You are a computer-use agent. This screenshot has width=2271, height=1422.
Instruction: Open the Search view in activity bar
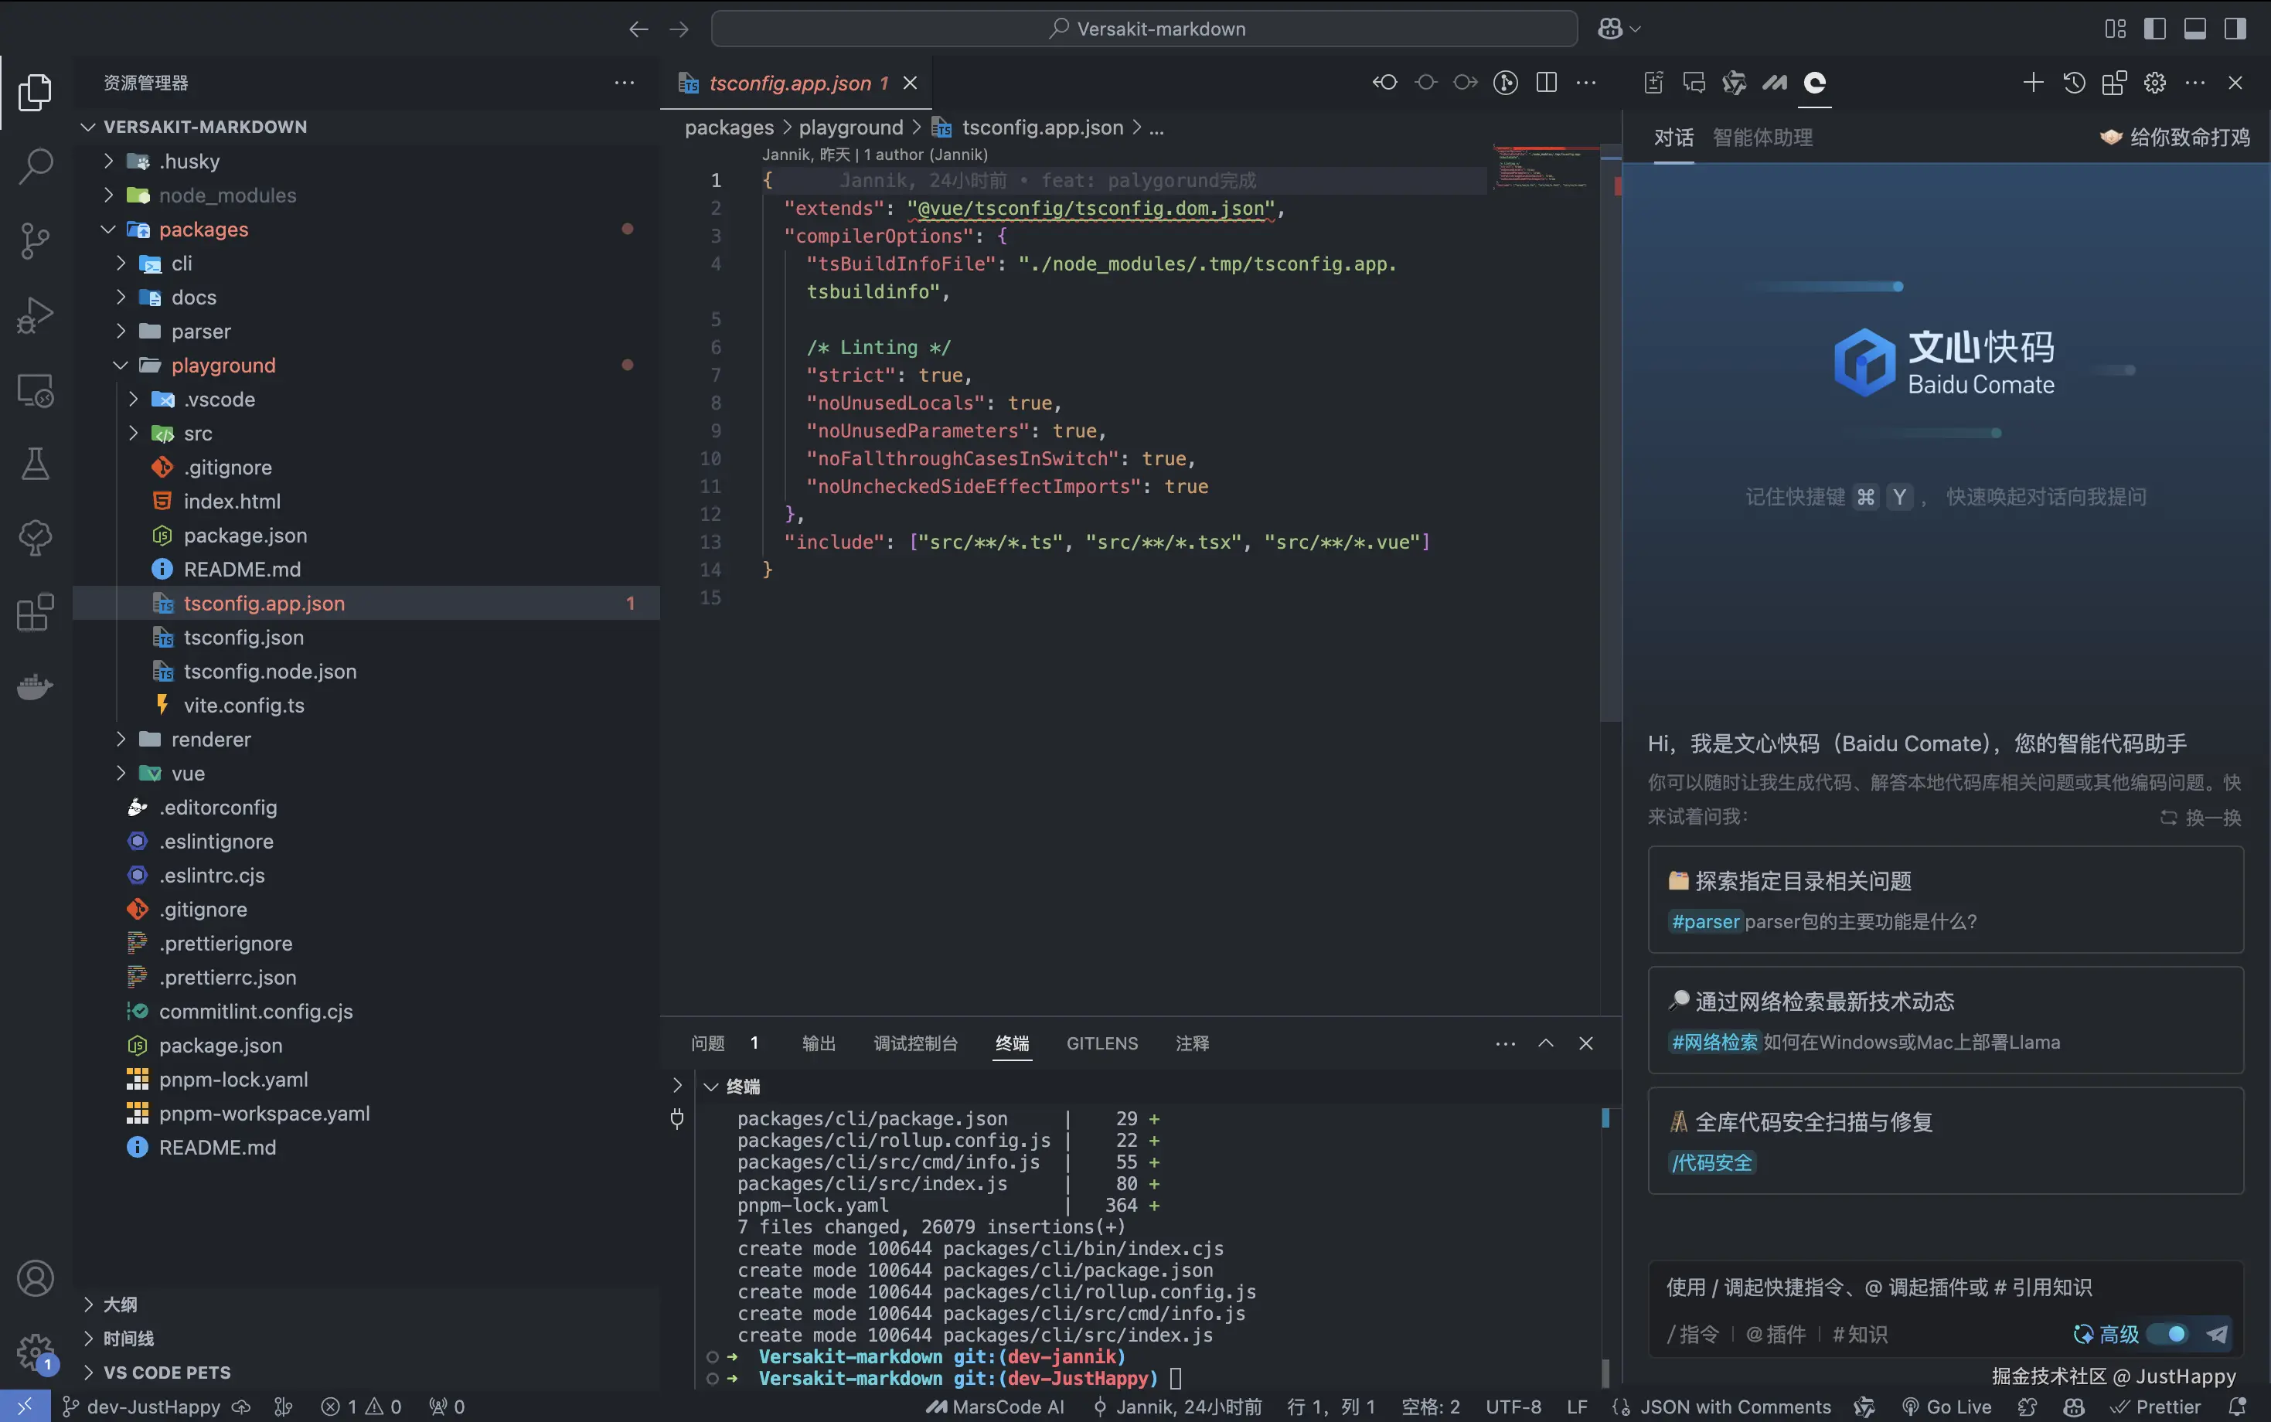pyautogui.click(x=36, y=166)
